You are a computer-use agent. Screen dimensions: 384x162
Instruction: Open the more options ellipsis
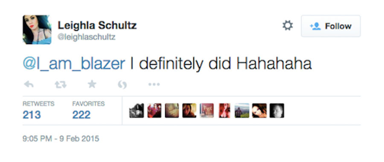pos(154,85)
